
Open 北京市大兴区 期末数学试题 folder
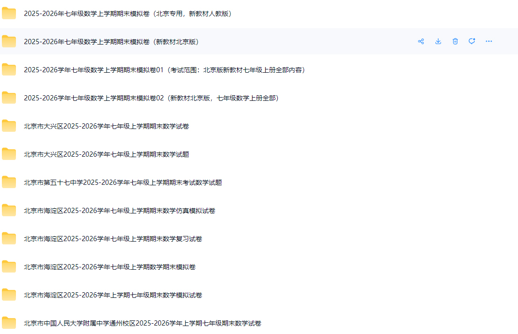(107, 154)
